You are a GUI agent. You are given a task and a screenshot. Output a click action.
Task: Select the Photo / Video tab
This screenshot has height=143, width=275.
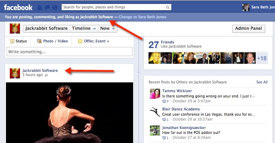click(53, 41)
